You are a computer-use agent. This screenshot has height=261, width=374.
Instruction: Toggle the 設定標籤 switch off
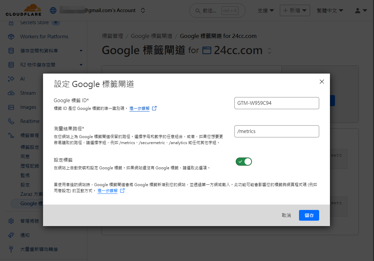click(244, 162)
